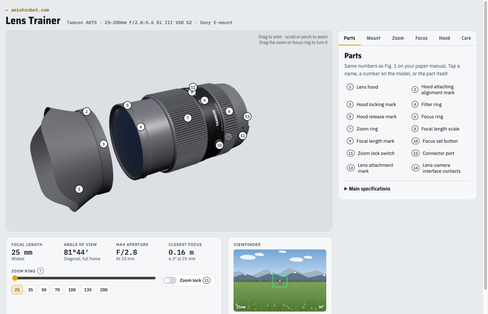This screenshot has width=488, height=314.
Task: Tap hotspot 3 on the hood rim
Action: [x=104, y=144]
